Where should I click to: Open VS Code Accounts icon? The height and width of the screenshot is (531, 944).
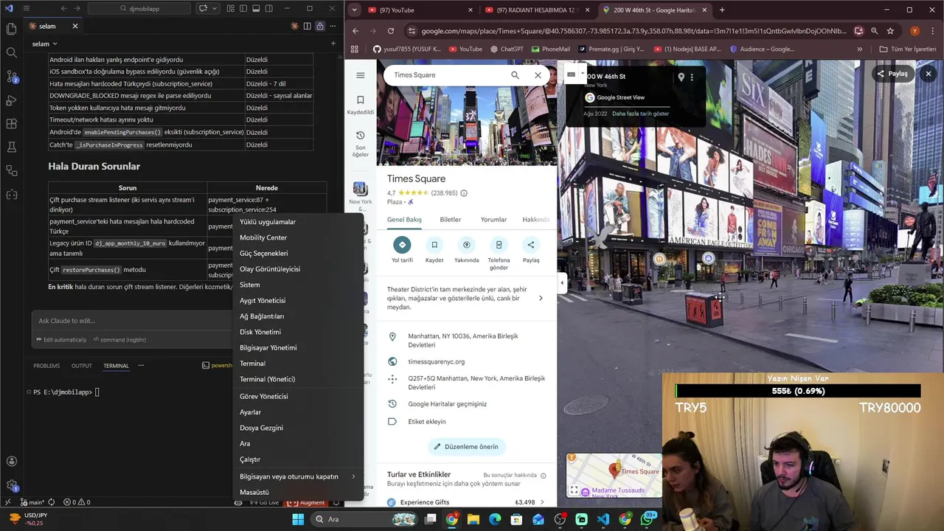point(11,462)
